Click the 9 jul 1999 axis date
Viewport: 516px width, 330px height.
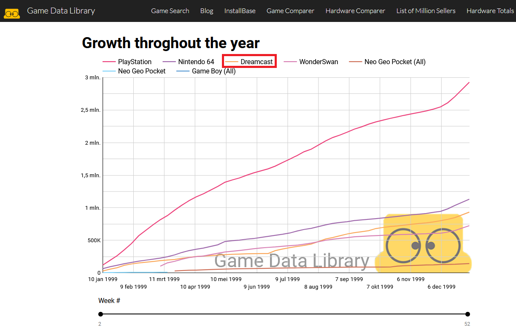point(287,279)
